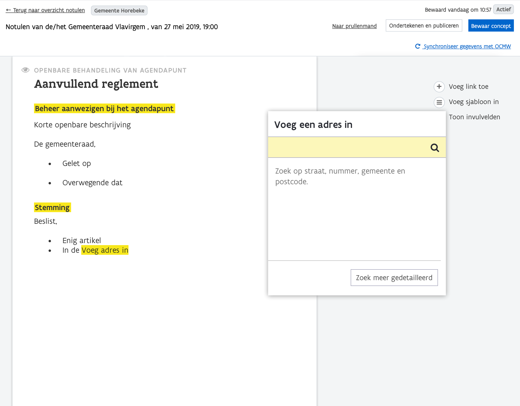Click the back arrow to overzicht notulen

[x=8, y=10]
